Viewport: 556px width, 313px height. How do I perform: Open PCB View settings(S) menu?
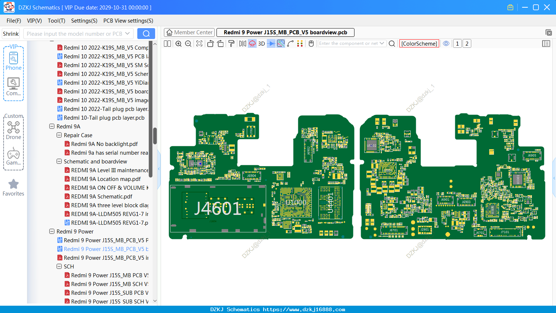click(128, 21)
